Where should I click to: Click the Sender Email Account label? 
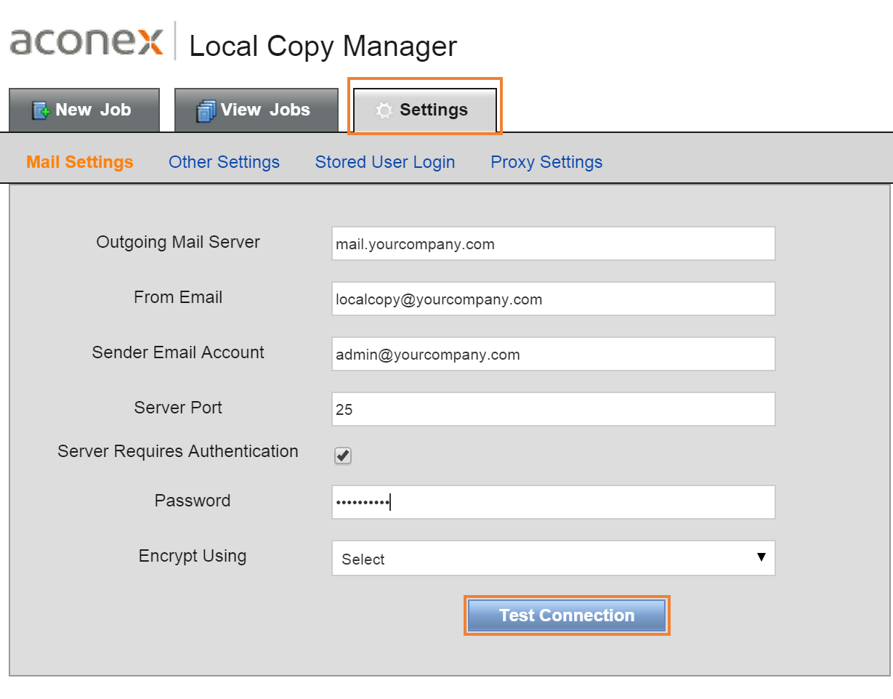tap(178, 352)
